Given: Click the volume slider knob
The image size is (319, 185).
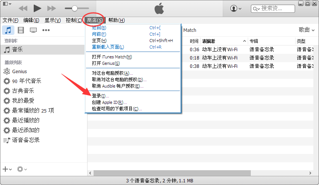Looking at the screenshot, I should [x=75, y=8].
